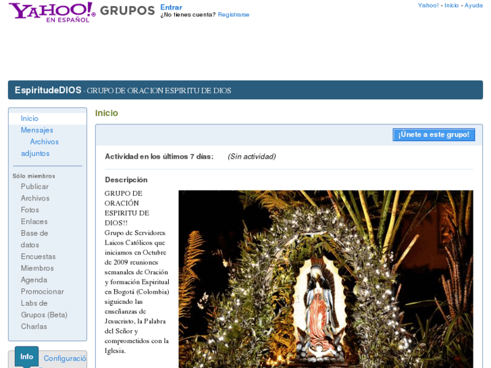Open the members-only Archivos item
Screen dimensions: 491x368
(x=35, y=198)
